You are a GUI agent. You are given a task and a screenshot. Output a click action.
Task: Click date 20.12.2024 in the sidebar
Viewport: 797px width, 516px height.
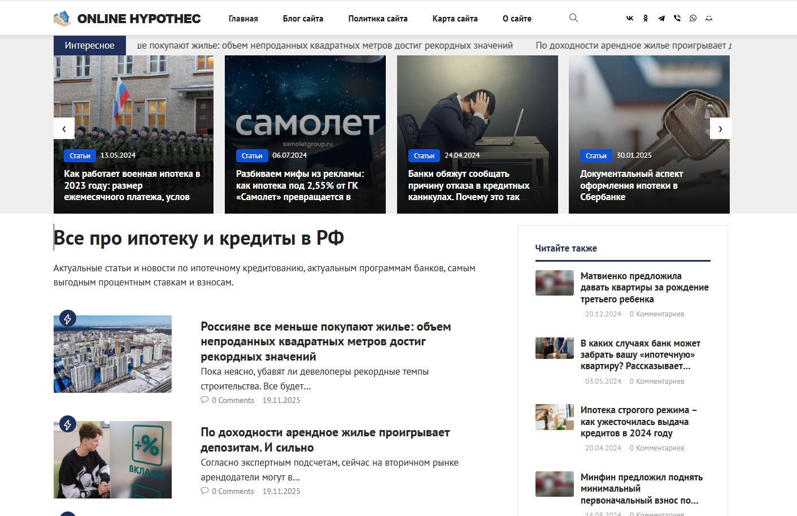click(x=603, y=314)
